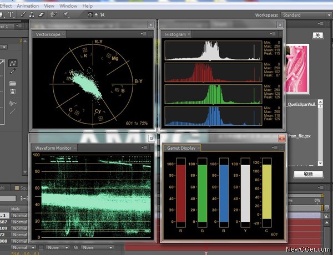
Task: Open the Vectorscope panel options menu icon
Action: [x=144, y=34]
